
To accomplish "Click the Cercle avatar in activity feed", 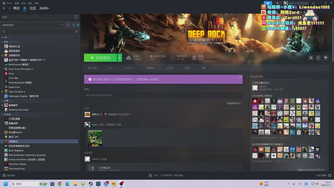I will 87,159.
